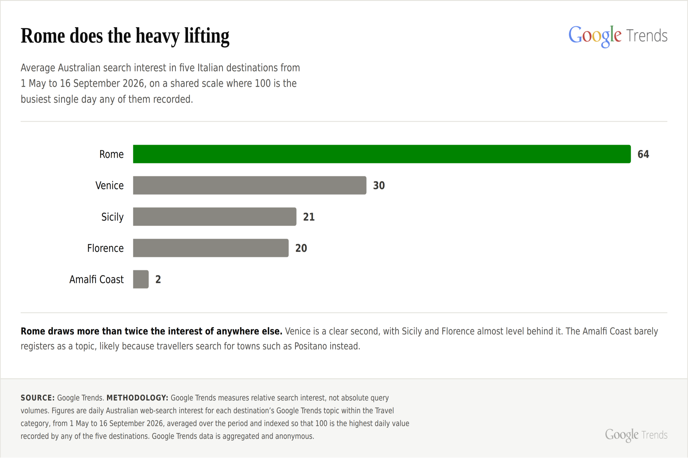This screenshot has height=458, width=688.
Task: Click the Rome axis label
Action: pyautogui.click(x=112, y=154)
